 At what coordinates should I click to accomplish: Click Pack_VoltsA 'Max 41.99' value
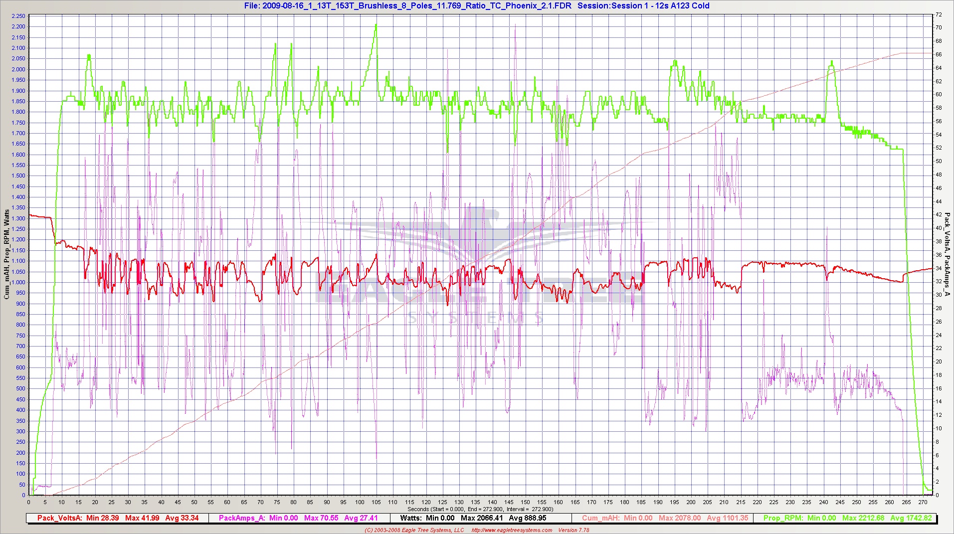click(142, 518)
